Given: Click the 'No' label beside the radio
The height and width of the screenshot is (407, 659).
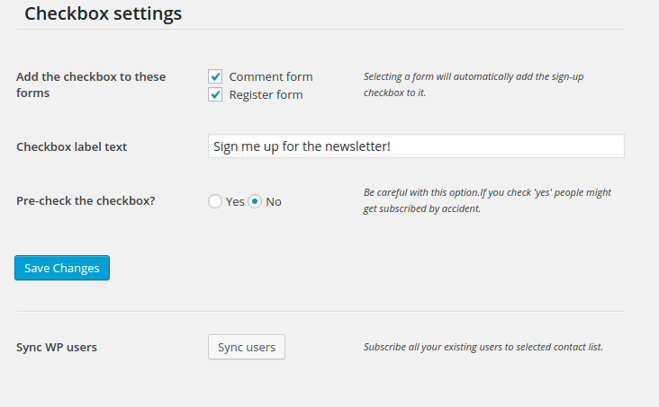Looking at the screenshot, I should click(274, 202).
